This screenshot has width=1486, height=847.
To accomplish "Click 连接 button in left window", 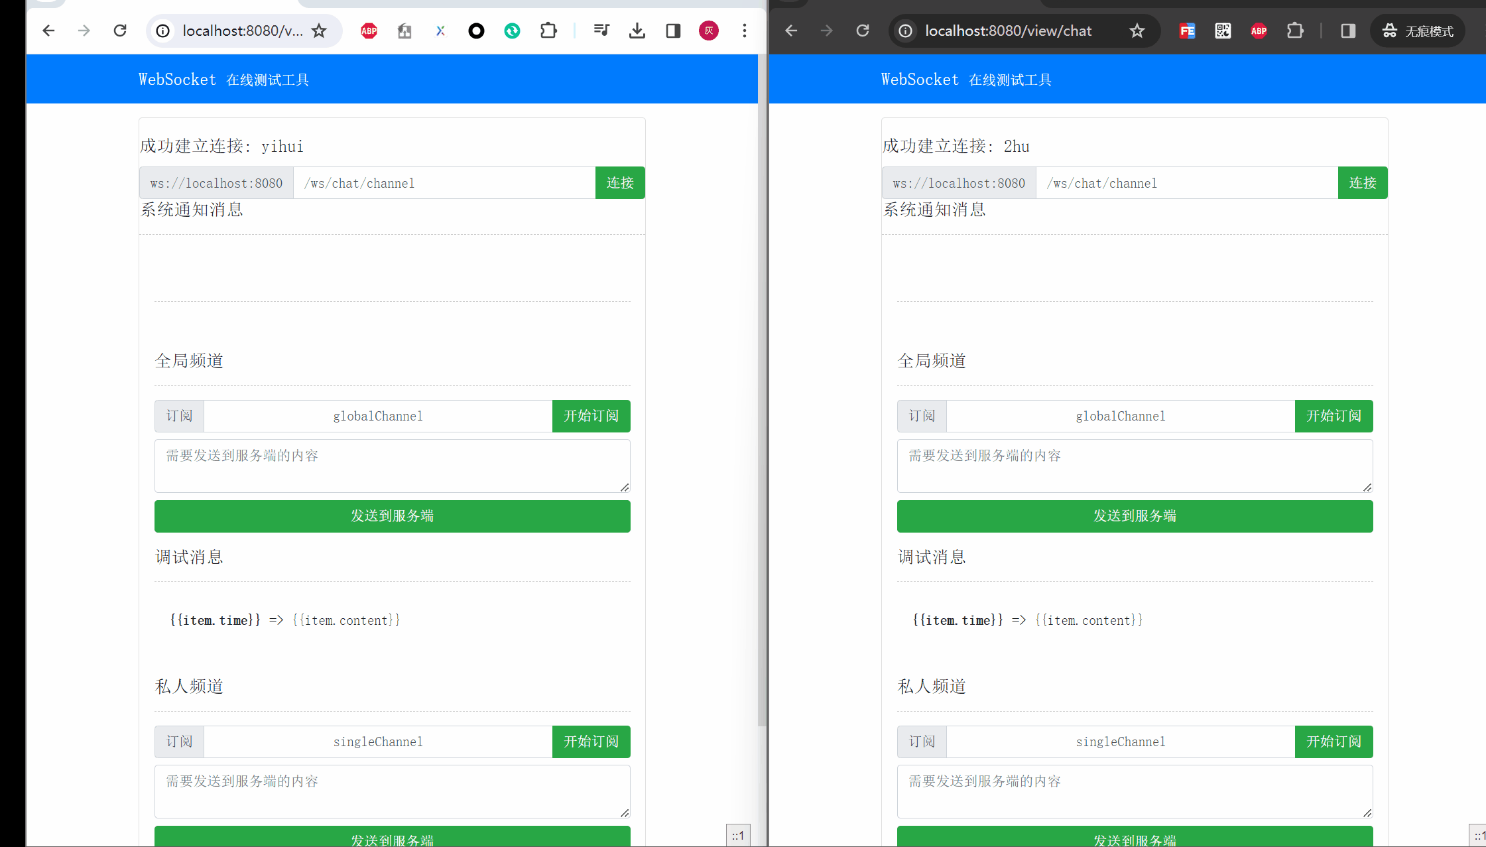I will pyautogui.click(x=620, y=183).
